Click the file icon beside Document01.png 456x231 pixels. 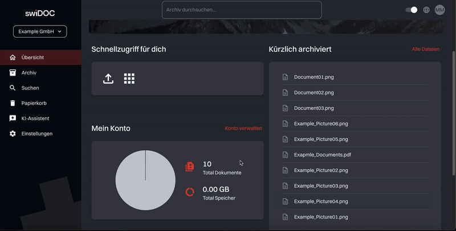pos(286,77)
